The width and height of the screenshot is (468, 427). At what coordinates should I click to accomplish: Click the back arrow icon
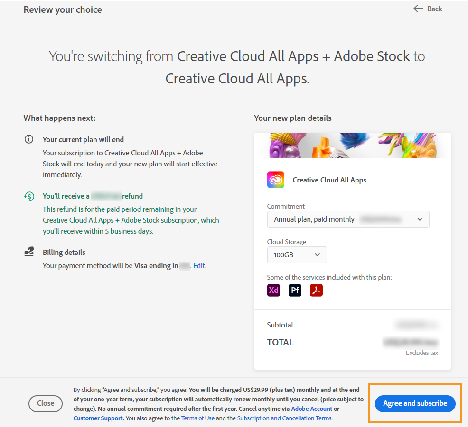(417, 9)
